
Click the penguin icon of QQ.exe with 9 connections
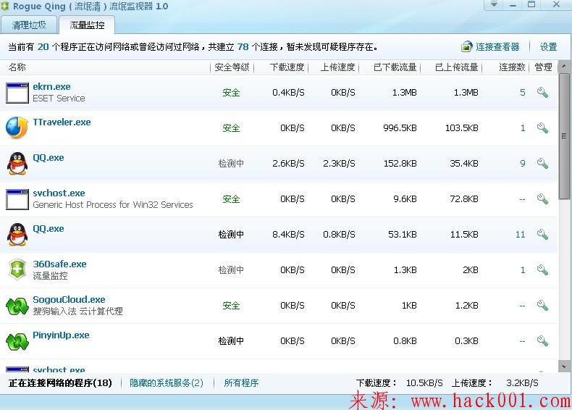click(17, 163)
